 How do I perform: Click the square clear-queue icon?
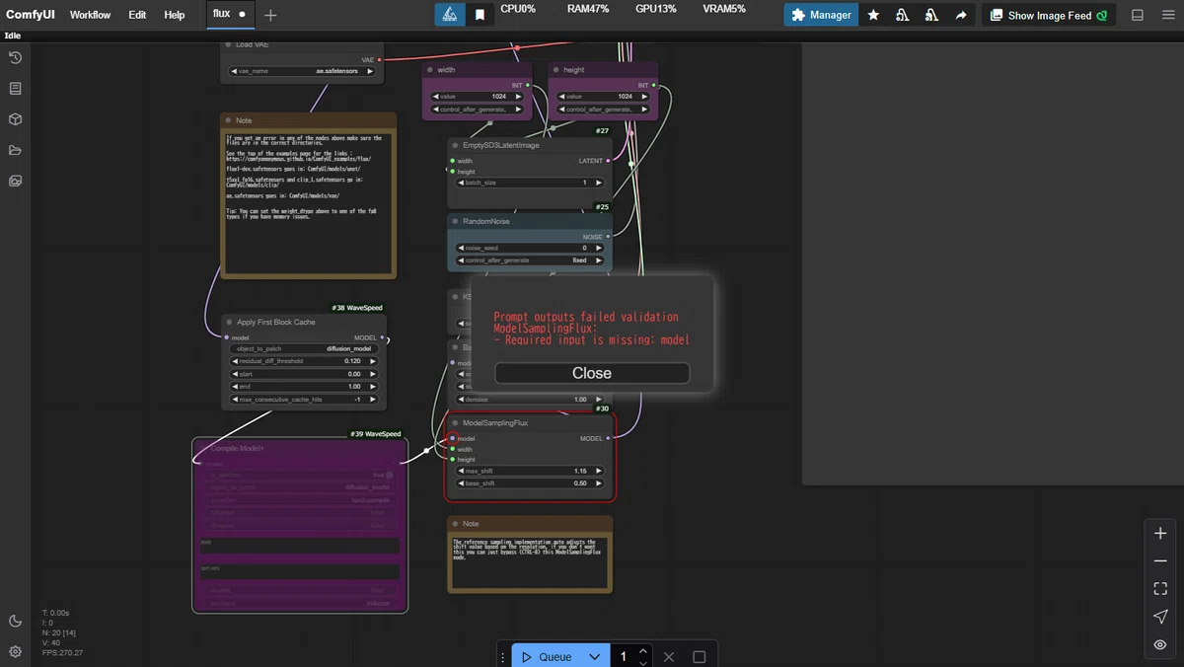[700, 657]
